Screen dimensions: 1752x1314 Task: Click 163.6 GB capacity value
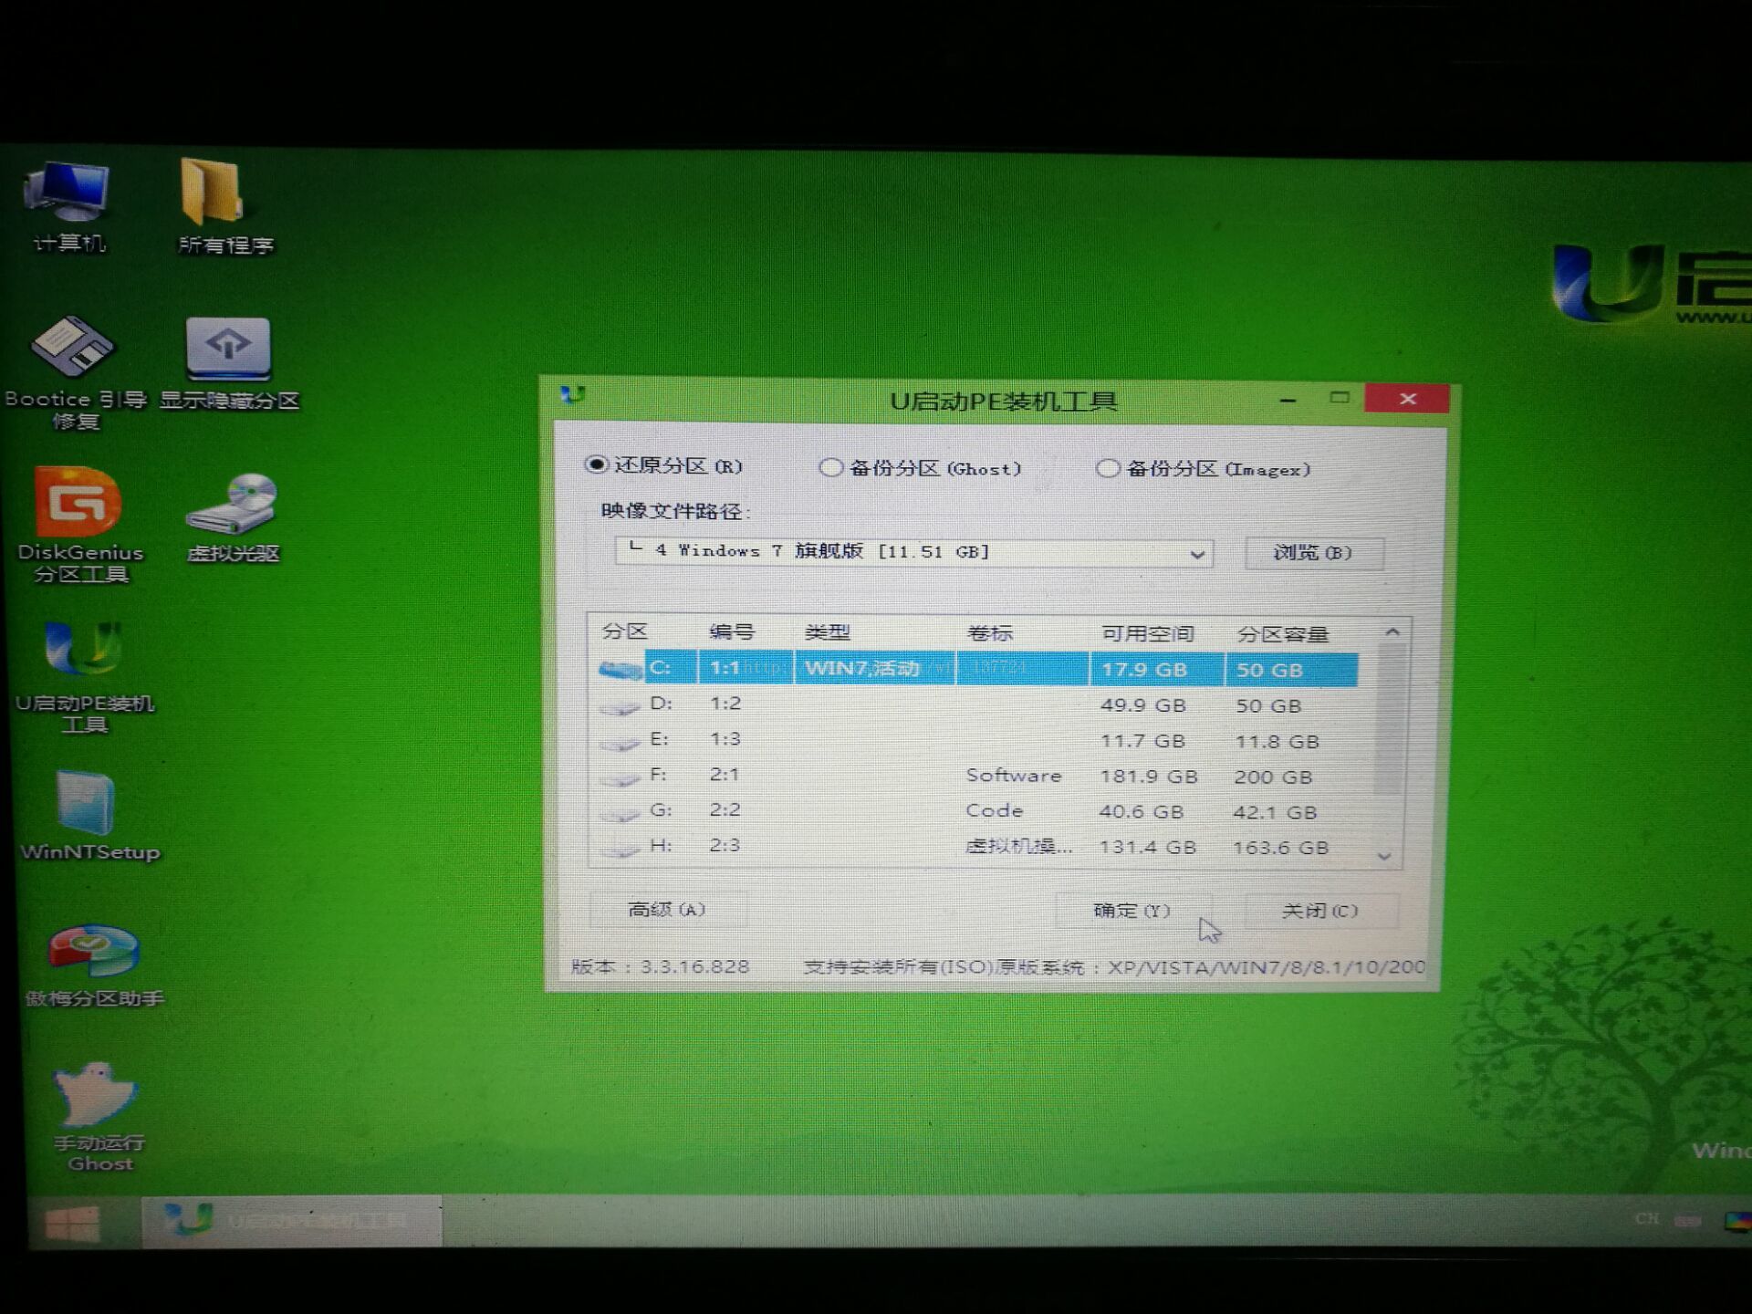coord(1281,848)
